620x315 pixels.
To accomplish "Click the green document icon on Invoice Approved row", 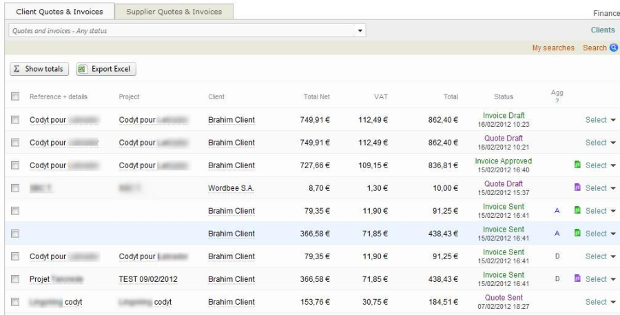I will 579,165.
